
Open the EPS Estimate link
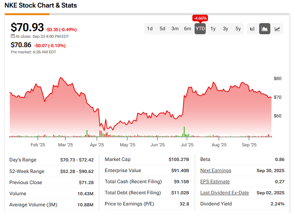tap(215, 181)
